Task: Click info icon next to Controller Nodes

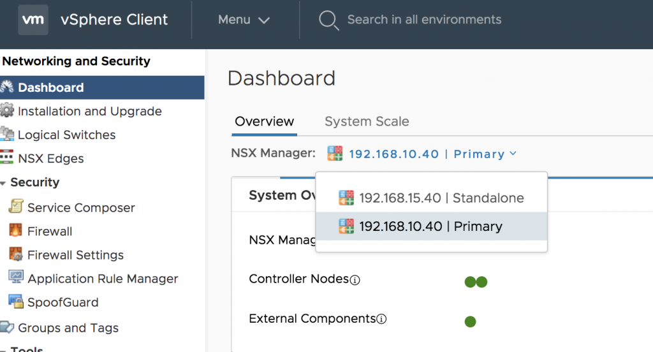Action: tap(355, 280)
